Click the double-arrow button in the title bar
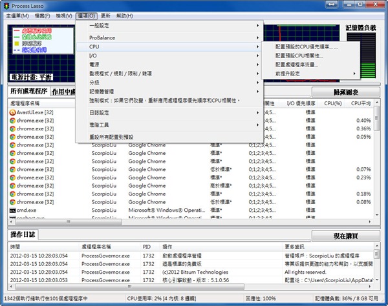388x306 pixels. point(332,5)
